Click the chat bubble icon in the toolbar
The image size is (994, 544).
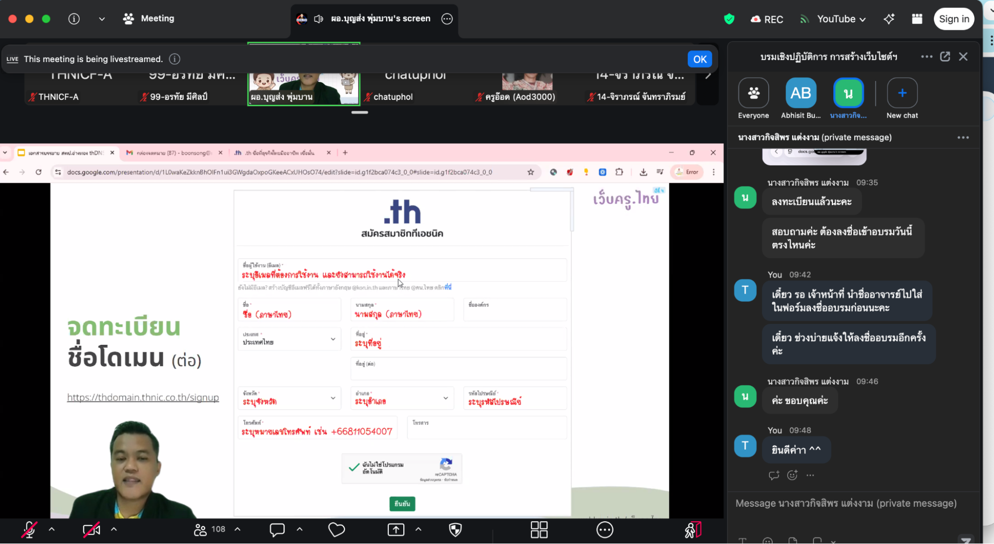pyautogui.click(x=277, y=530)
